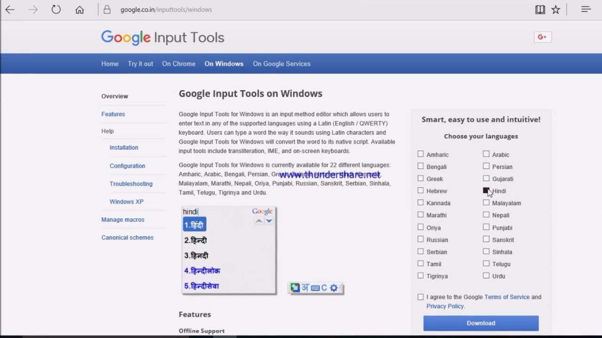Open Canonical schemes in the sidebar
Screen dimensions: 602x338
pyautogui.click(x=127, y=238)
